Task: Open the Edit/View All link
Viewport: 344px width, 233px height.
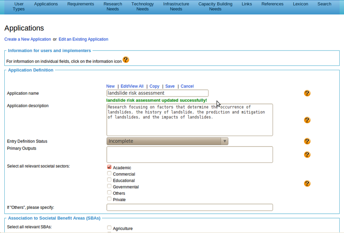Action: click(x=132, y=86)
